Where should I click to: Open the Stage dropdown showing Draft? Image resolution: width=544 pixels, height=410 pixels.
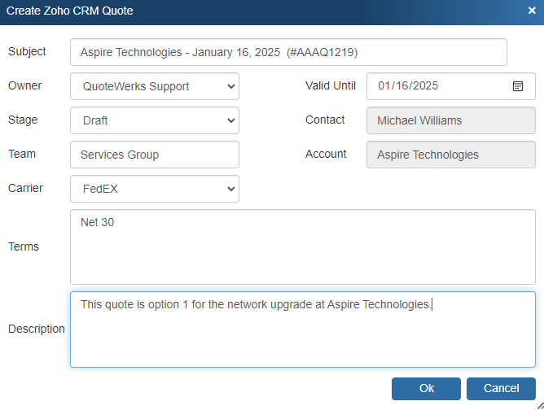click(155, 120)
